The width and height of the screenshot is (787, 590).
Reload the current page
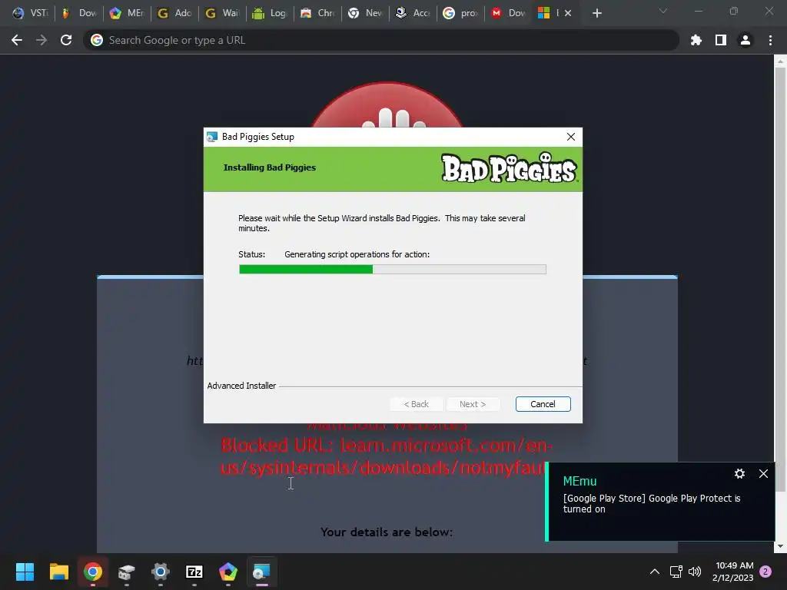coord(66,40)
